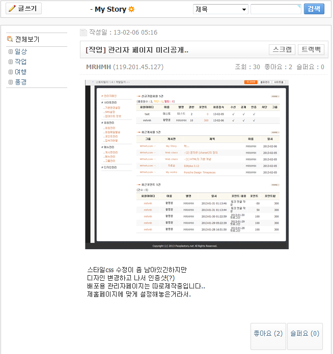Click the IP address 119.201.45.127
This screenshot has height=354, width=333.
tap(138, 67)
